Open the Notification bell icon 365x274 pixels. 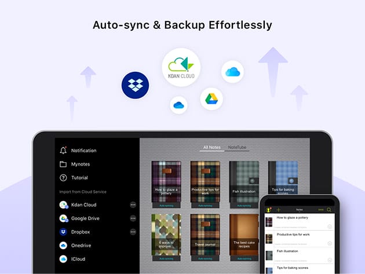point(63,151)
